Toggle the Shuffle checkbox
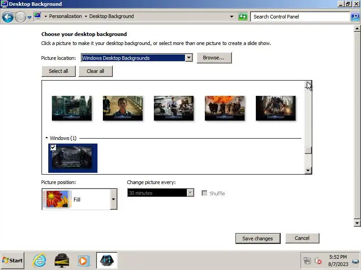This screenshot has height=270, width=361. pos(204,193)
